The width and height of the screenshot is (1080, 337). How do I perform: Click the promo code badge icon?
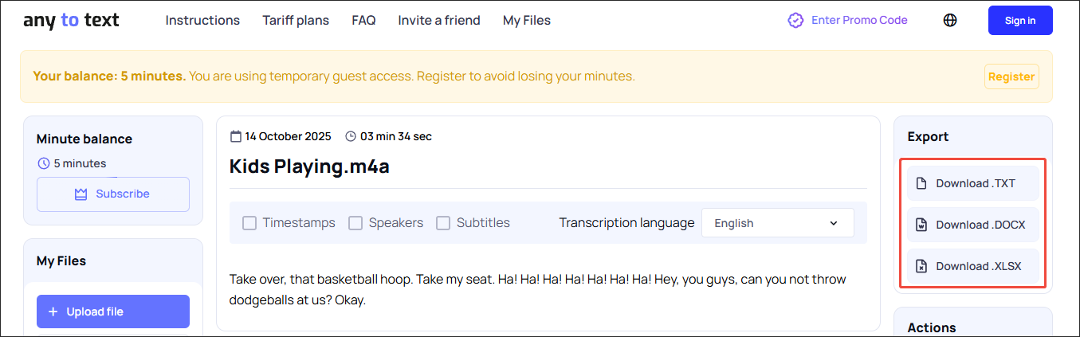pos(795,21)
